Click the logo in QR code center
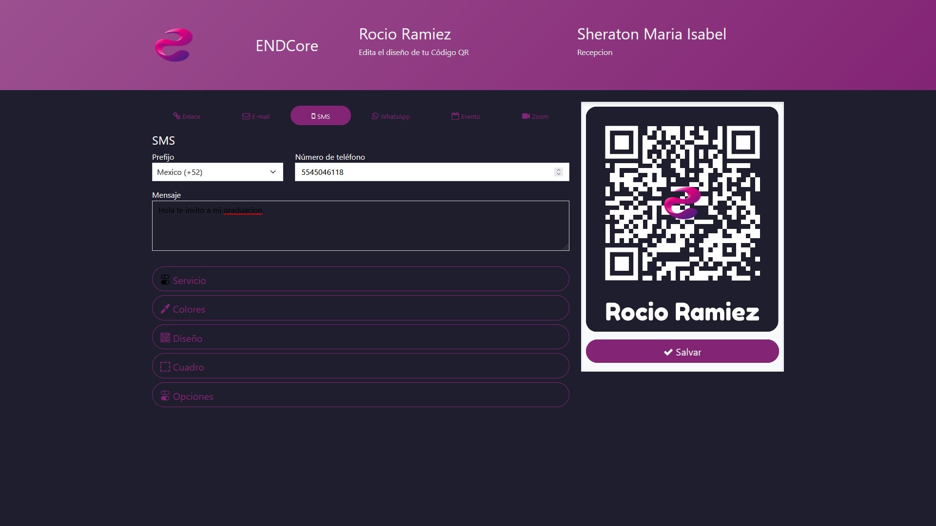 (682, 203)
